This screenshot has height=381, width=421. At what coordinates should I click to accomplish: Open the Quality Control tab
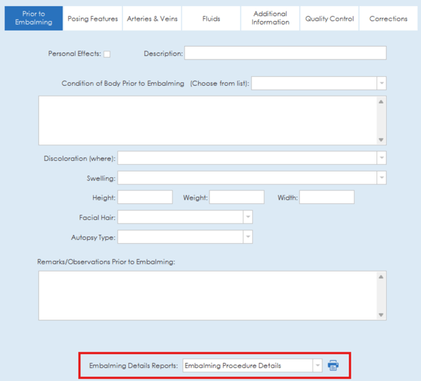click(329, 19)
